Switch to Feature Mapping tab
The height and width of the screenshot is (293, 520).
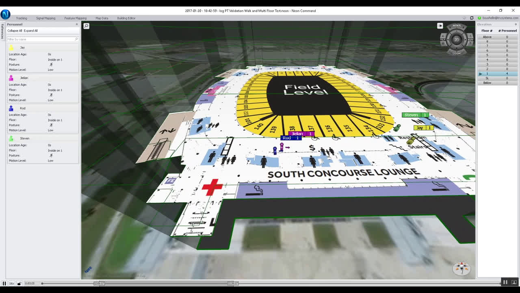coord(75,18)
